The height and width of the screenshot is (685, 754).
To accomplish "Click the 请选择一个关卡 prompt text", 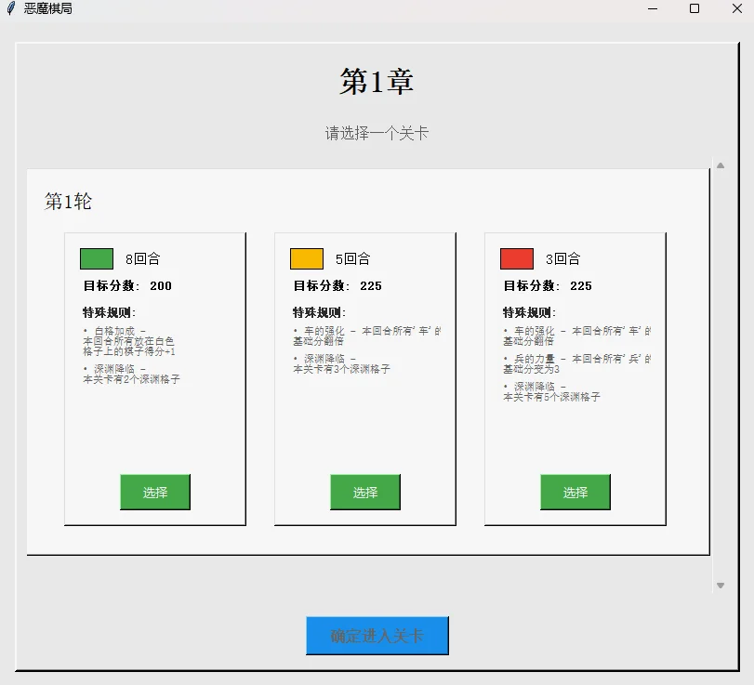I will click(x=377, y=133).
